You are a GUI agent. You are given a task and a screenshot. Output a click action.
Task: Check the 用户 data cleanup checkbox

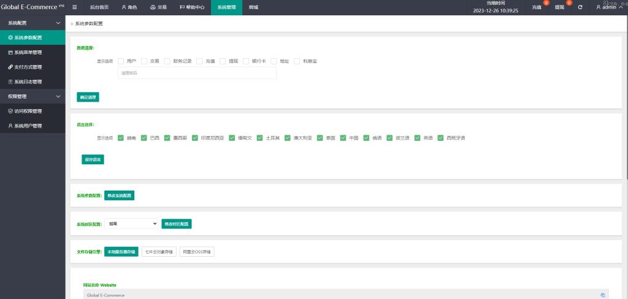[121, 61]
